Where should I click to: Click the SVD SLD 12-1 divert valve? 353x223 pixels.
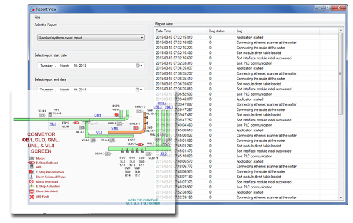click(x=142, y=150)
